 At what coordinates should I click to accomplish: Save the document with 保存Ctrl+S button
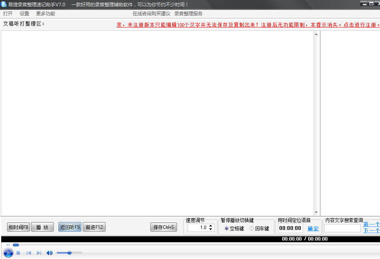pyautogui.click(x=163, y=227)
